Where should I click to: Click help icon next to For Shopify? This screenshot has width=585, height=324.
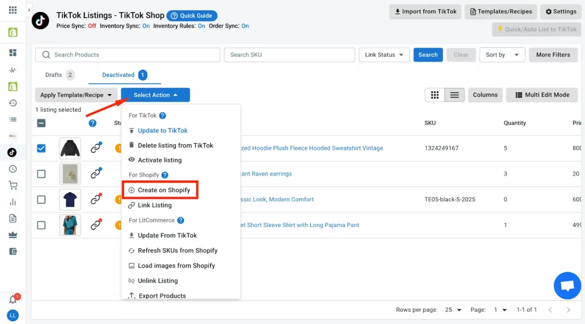165,175
